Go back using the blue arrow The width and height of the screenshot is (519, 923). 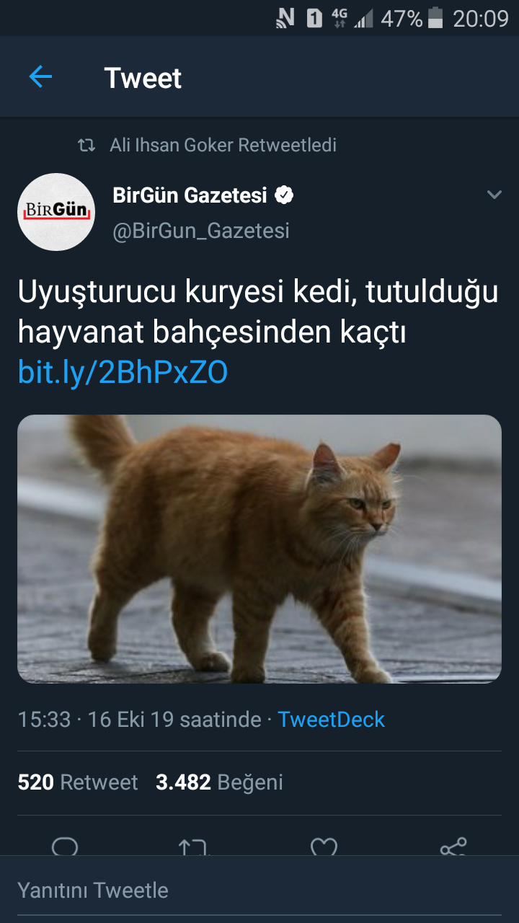(x=40, y=76)
